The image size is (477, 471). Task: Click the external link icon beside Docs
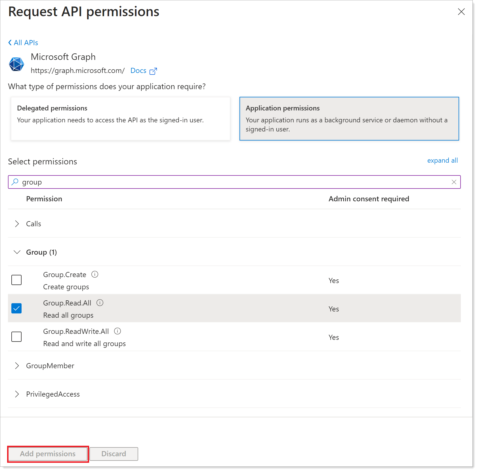pyautogui.click(x=153, y=71)
